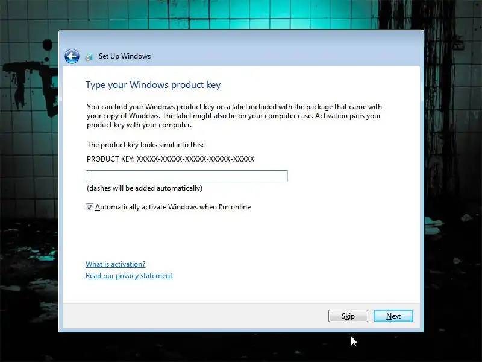This screenshot has height=362, width=482.
Task: Go back with the blue arrow button
Action: tap(72, 56)
